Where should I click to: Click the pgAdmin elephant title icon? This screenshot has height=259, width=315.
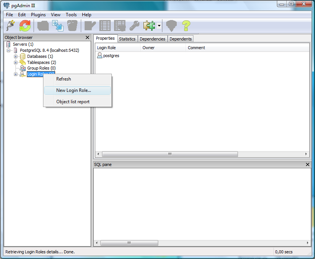6,5
